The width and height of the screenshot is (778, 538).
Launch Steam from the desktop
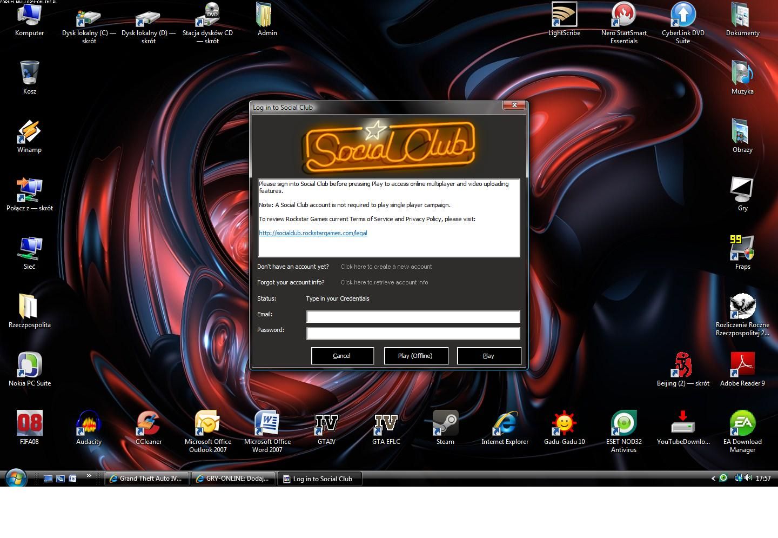click(x=445, y=428)
